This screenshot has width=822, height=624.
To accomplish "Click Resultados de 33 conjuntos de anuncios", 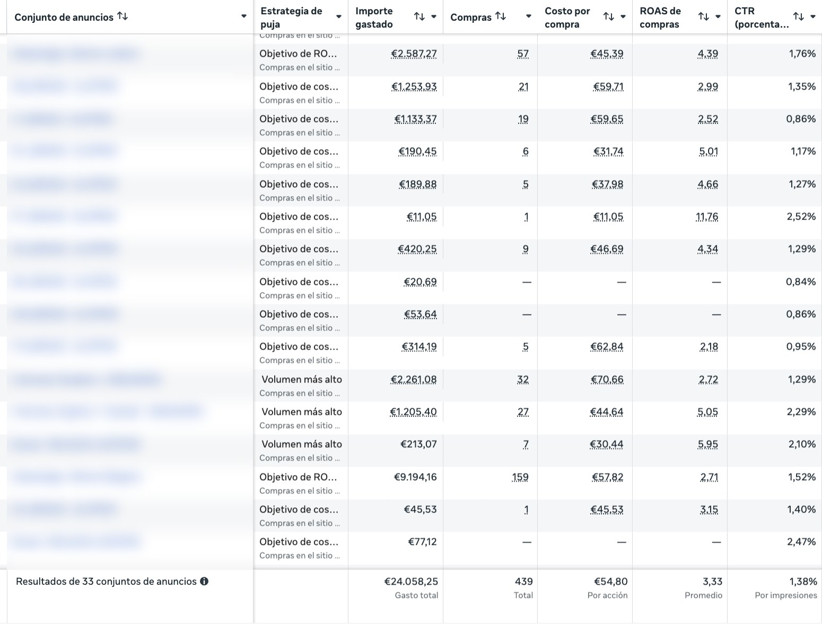I will click(106, 582).
